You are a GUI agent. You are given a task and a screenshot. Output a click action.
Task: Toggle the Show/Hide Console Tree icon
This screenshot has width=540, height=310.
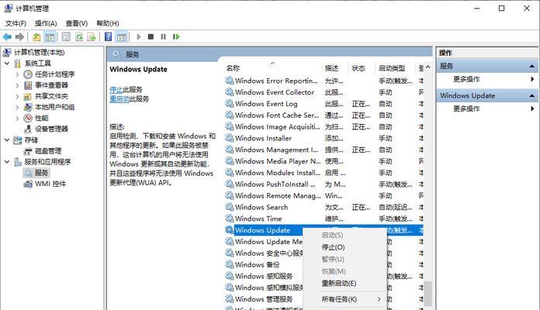coord(50,36)
